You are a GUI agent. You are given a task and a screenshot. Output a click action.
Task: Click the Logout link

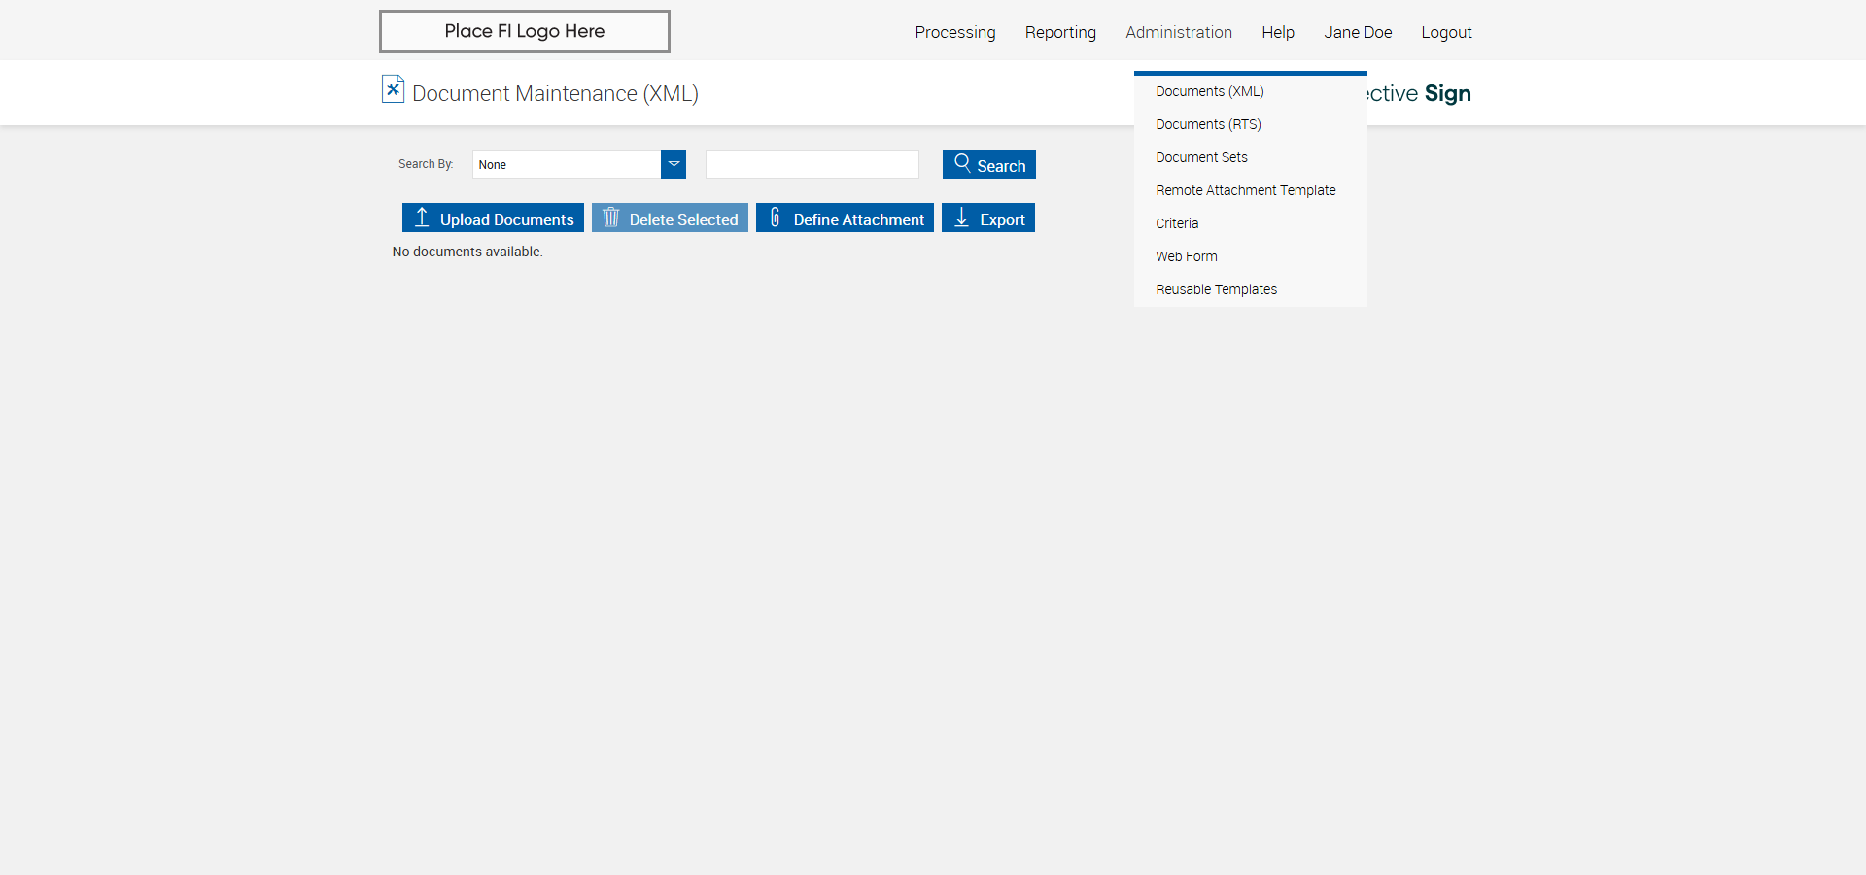click(1446, 32)
